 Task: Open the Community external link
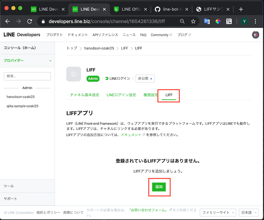tap(161, 35)
